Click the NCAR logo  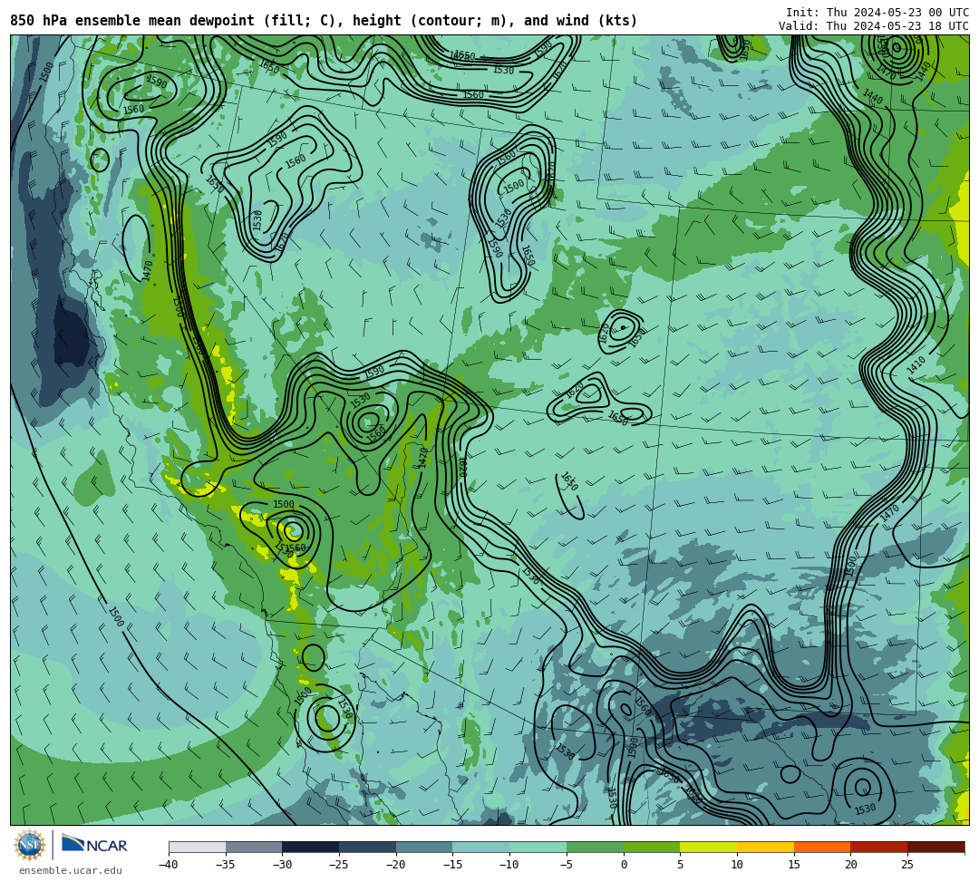(x=94, y=845)
